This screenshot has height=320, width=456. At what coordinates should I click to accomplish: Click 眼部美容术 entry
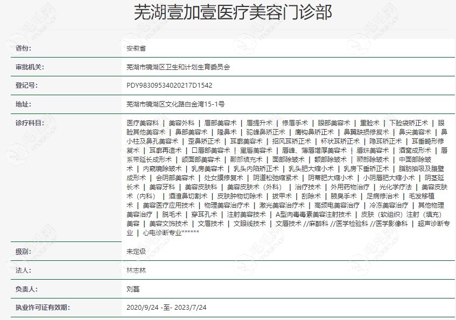pos(334,123)
